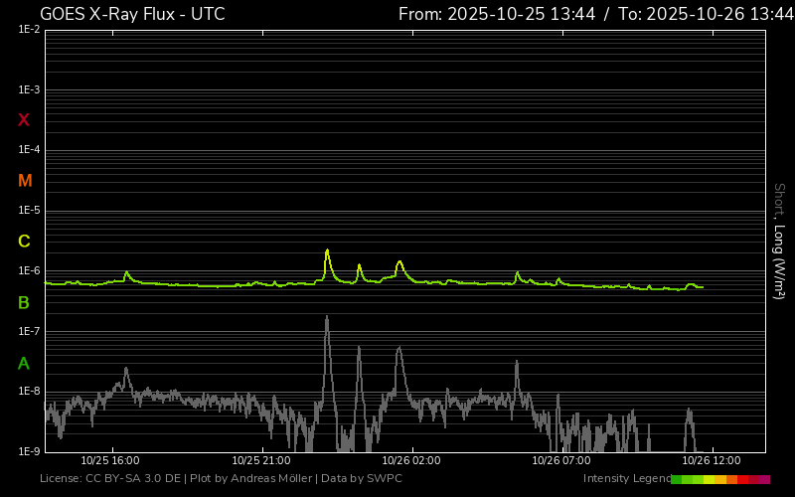Screen dimensions: 795x497
Task: Select the 10/26 02:00 time axis label
Action: tap(411, 461)
